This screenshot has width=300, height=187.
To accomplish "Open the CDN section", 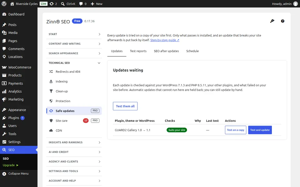I will pyautogui.click(x=74, y=131).
